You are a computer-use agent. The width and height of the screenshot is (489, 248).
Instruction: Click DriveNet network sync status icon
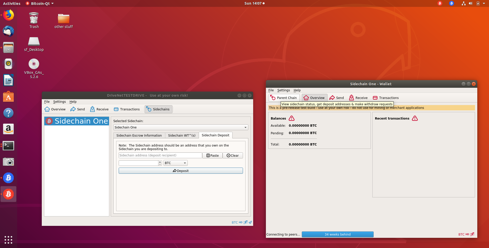(x=246, y=222)
